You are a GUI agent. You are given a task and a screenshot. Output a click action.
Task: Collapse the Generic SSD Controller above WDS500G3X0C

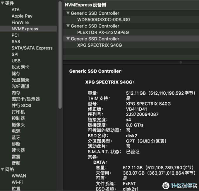click(x=68, y=13)
